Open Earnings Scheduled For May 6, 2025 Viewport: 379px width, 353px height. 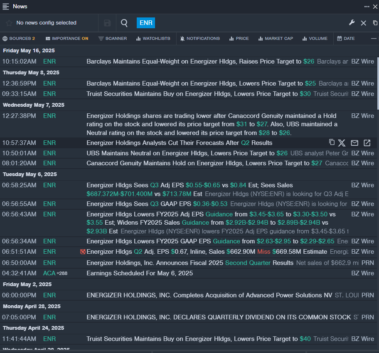[x=140, y=273]
